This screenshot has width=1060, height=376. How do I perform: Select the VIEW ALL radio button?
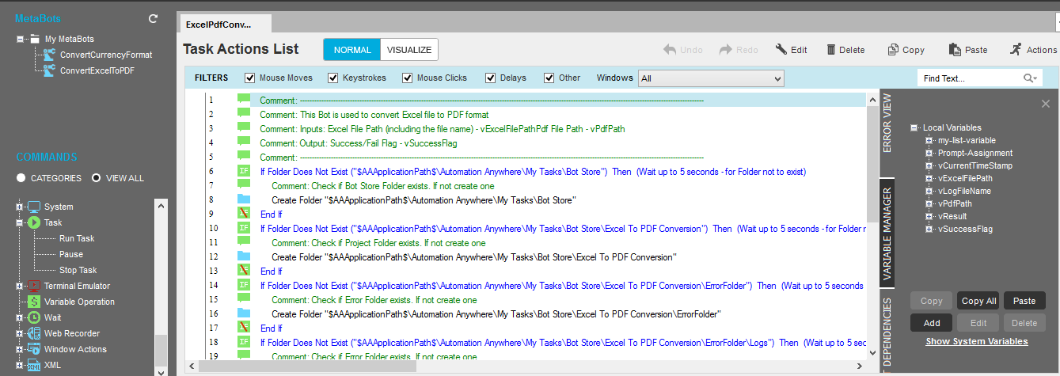tap(96, 178)
